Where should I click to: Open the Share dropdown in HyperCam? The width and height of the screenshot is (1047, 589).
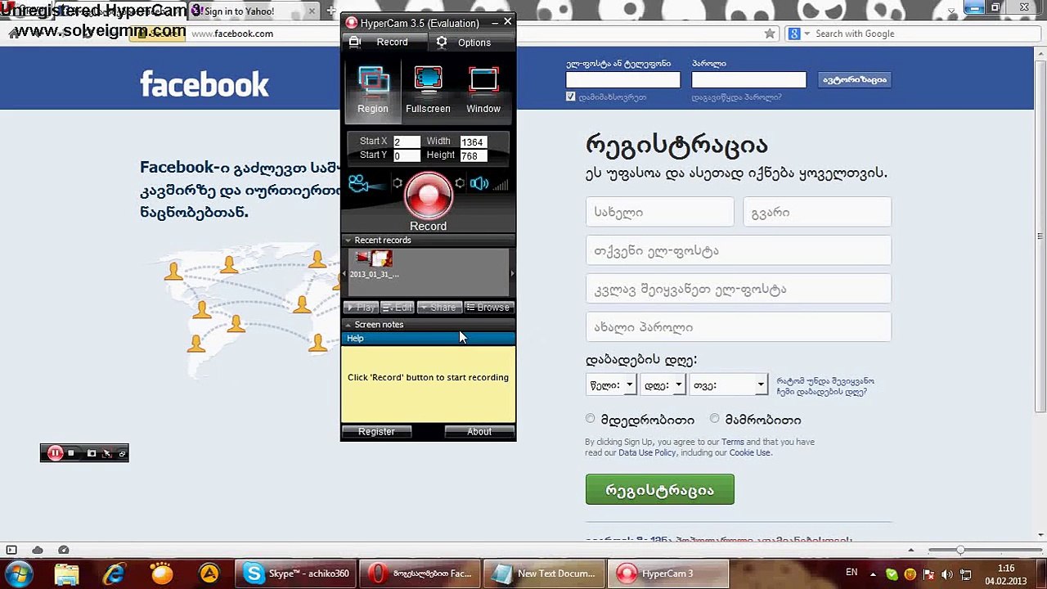pyautogui.click(x=439, y=308)
